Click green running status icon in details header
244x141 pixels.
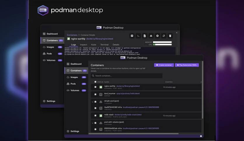click(69, 39)
